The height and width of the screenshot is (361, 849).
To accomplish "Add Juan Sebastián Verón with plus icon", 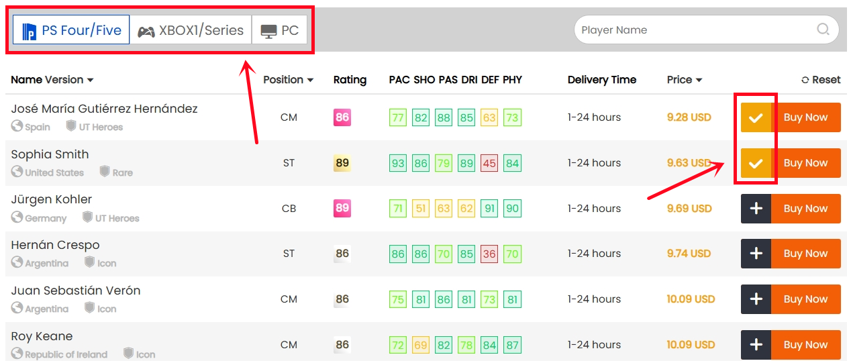I will (756, 299).
